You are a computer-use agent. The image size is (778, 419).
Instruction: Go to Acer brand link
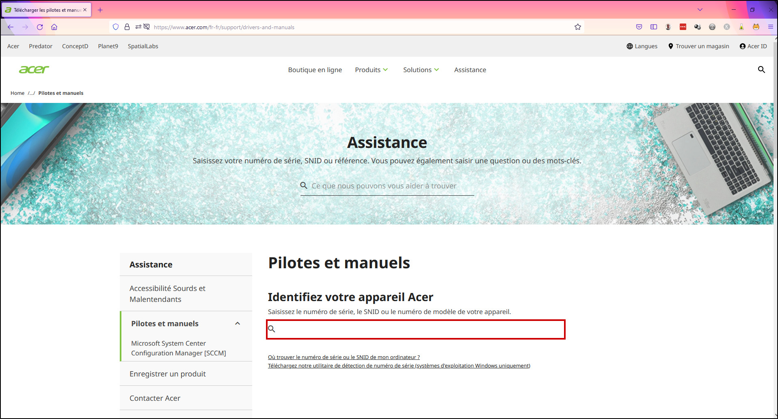pos(13,46)
